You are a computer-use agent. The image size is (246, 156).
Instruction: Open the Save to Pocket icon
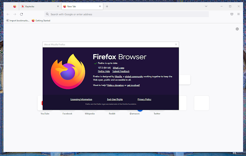232,14
